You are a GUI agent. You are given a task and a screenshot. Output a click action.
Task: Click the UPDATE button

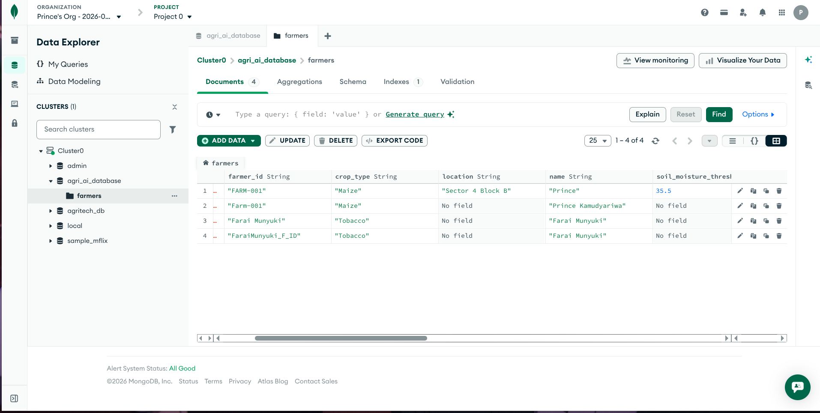287,141
